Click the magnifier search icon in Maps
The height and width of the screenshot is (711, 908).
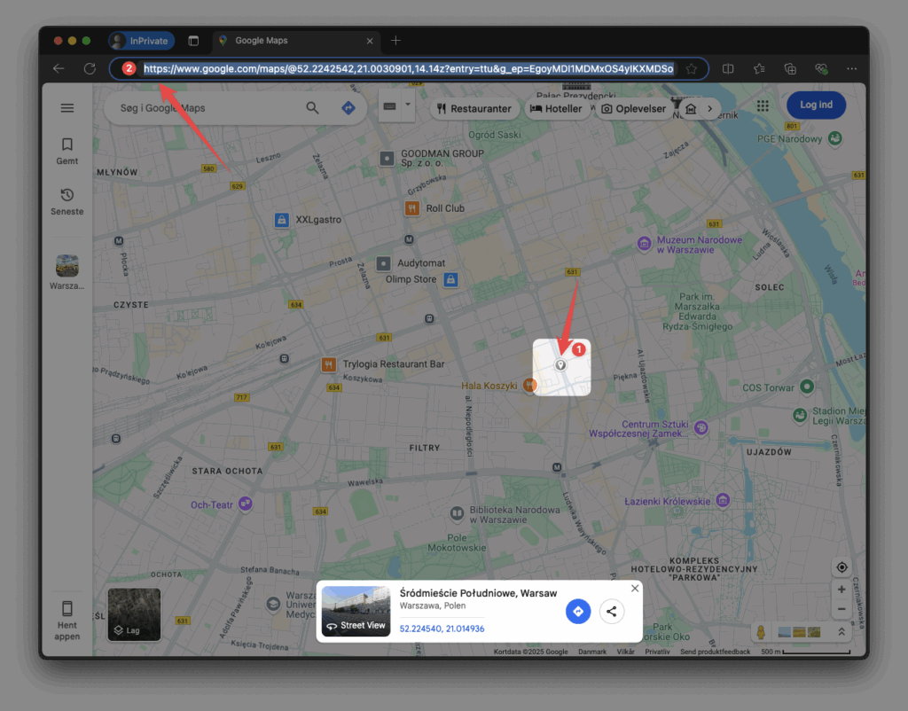click(312, 107)
